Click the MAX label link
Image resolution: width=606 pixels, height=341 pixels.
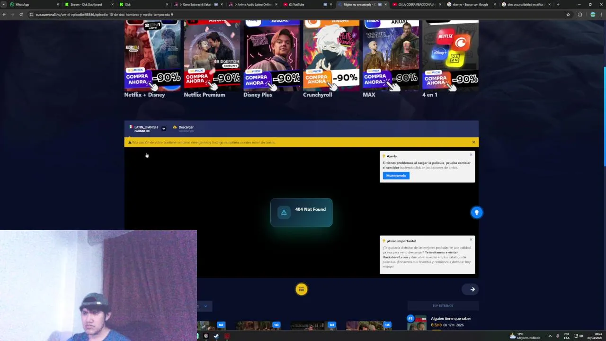click(369, 95)
